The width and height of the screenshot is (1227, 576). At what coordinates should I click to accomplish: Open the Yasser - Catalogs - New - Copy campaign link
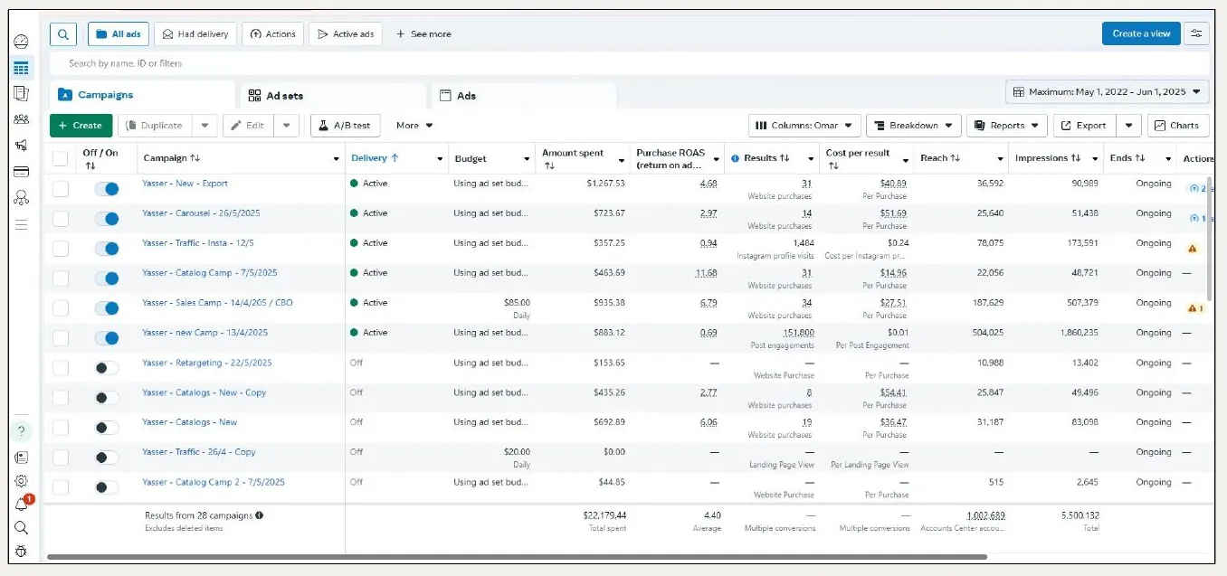pos(204,392)
